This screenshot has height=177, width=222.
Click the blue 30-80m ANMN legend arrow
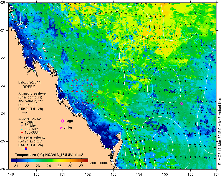point(22,126)
